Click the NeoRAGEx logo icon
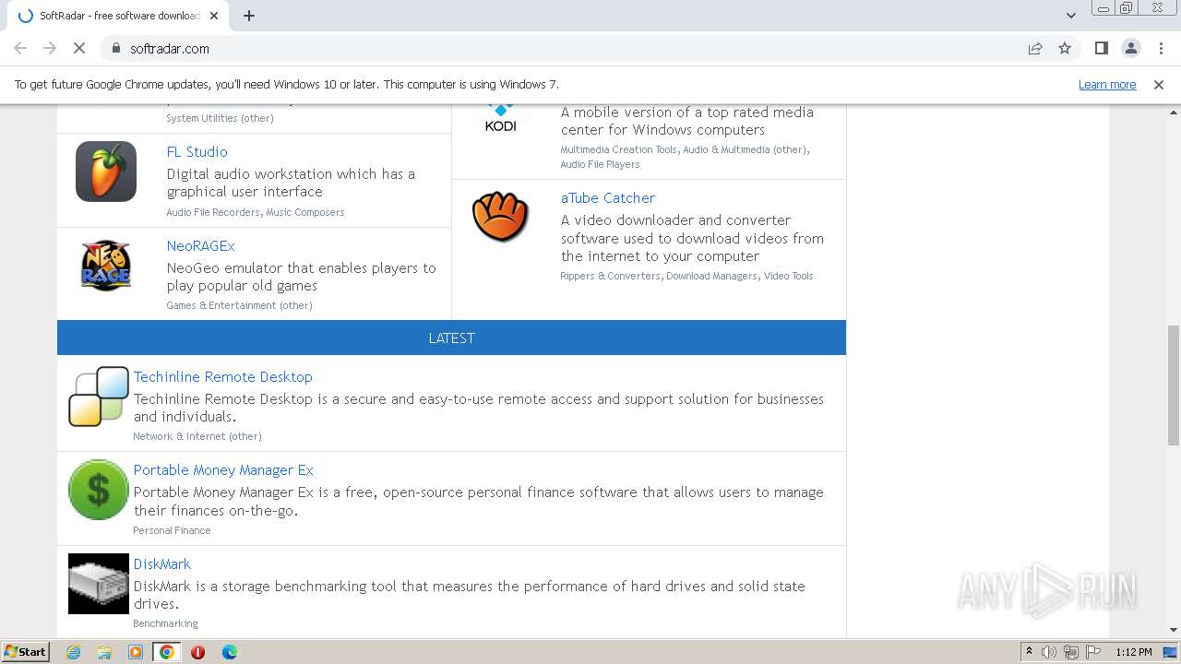This screenshot has height=664, width=1181. 106,266
